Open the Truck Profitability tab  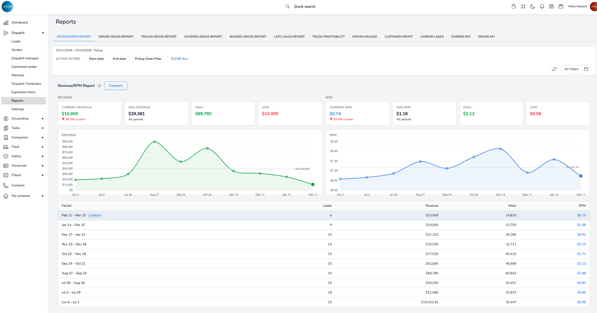click(x=328, y=37)
